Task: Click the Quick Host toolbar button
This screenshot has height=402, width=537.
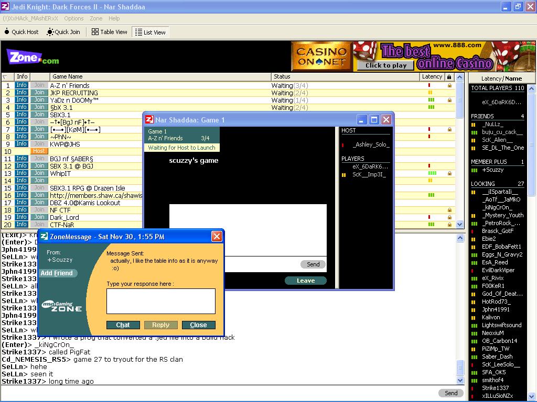Action: tap(22, 32)
